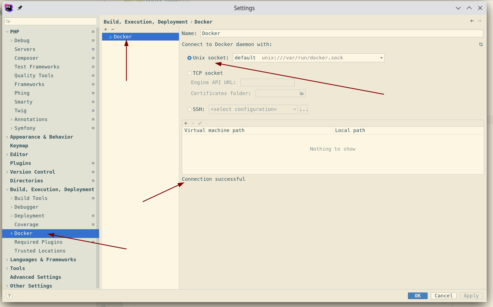
Task: Navigate back with the left arrow
Action: (x=472, y=21)
